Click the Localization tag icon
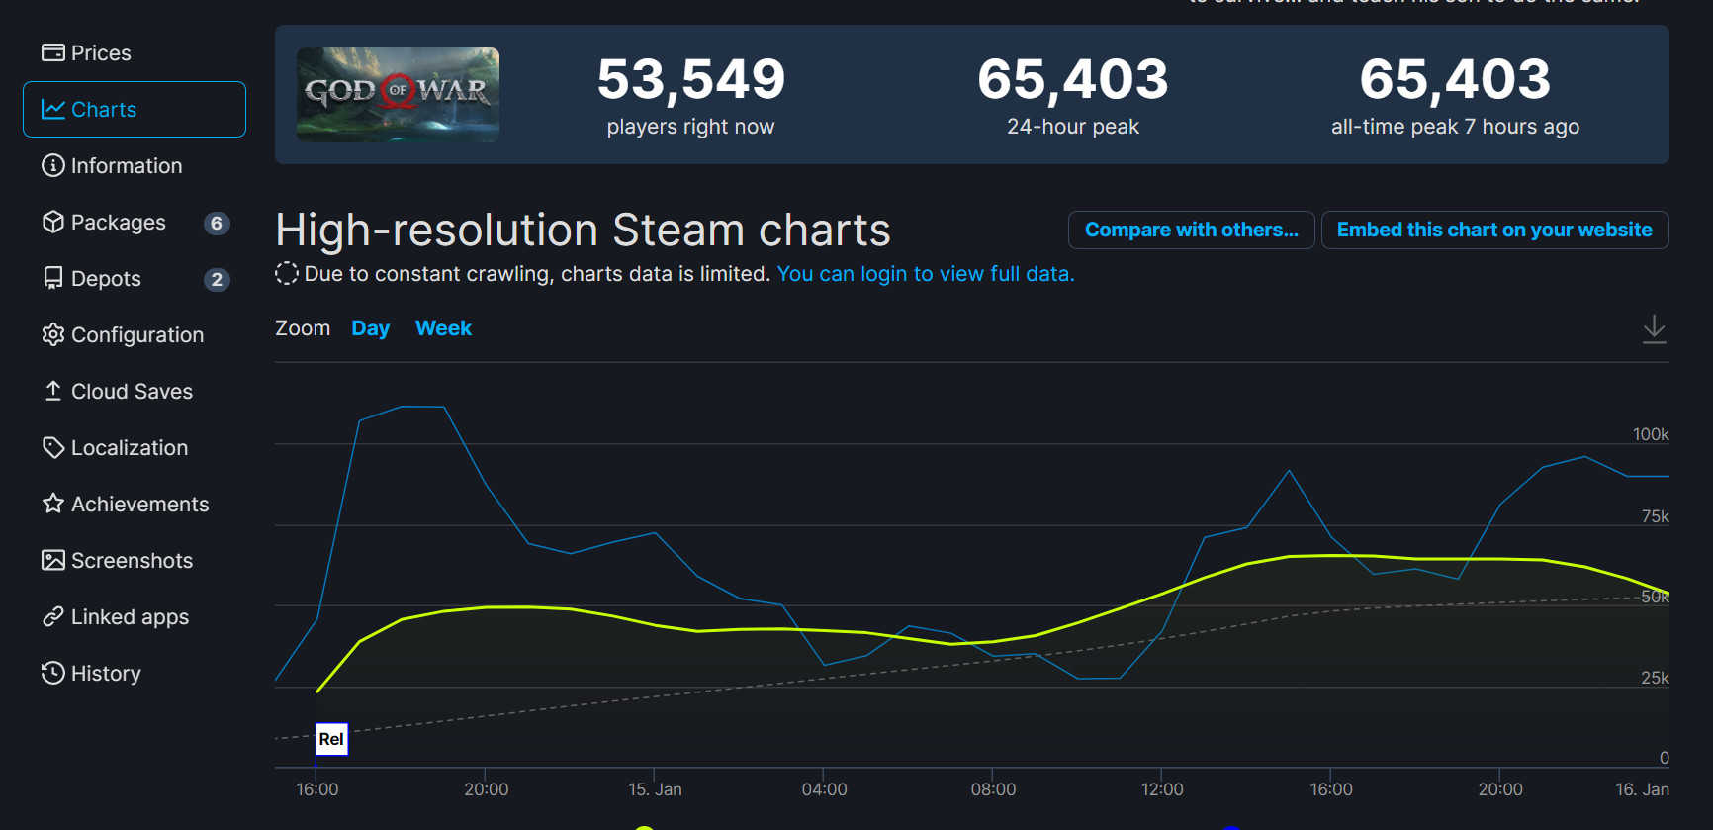The image size is (1713, 830). [x=52, y=447]
